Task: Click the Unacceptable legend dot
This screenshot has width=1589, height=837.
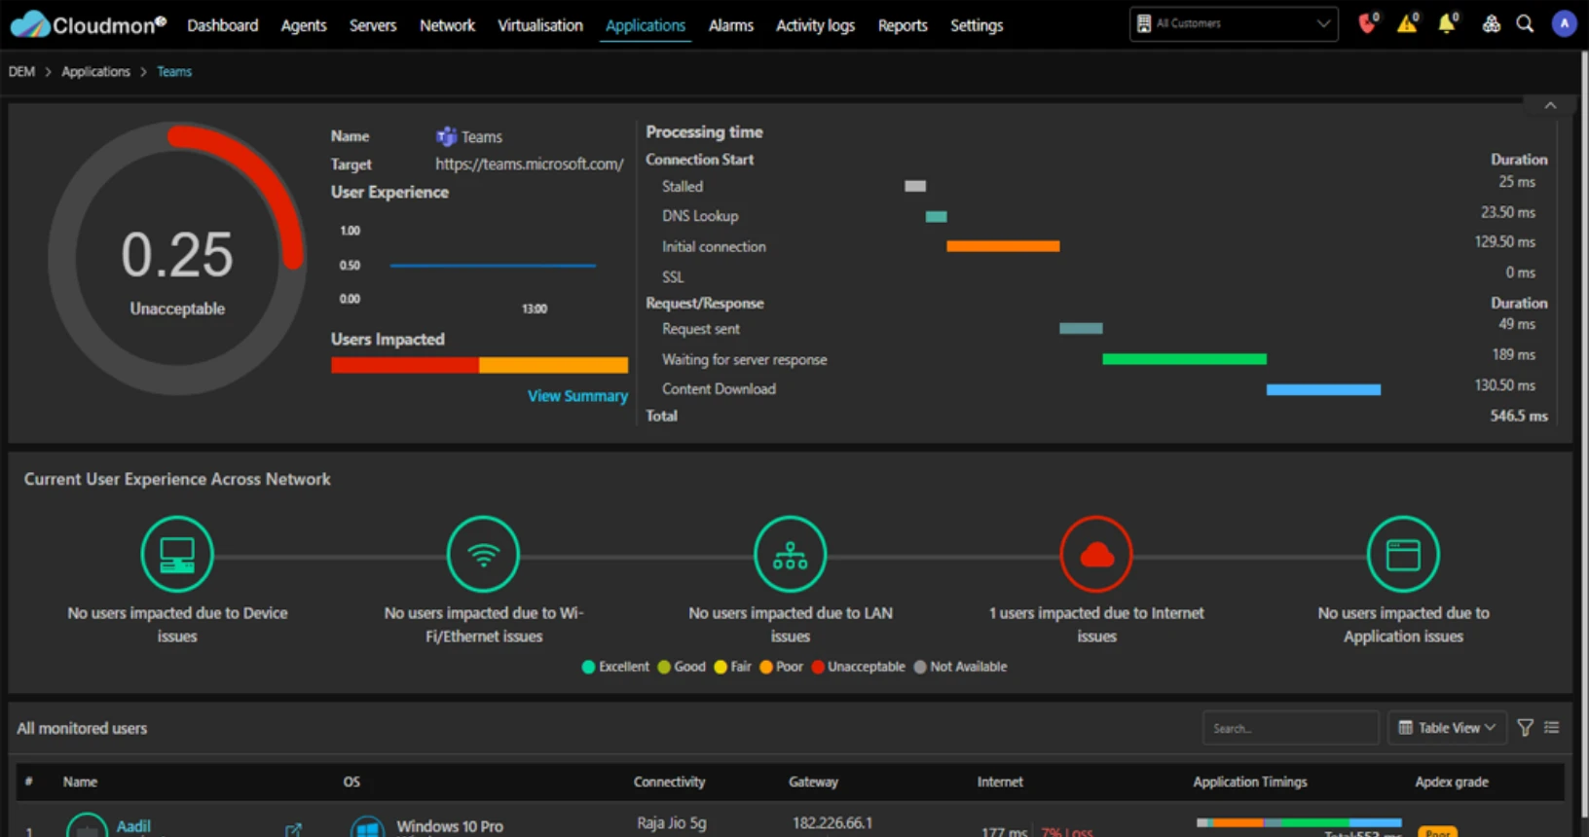Action: (818, 667)
